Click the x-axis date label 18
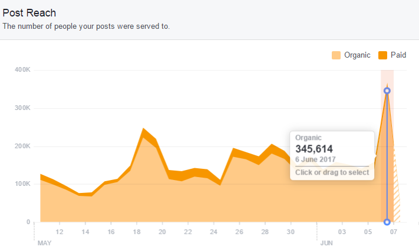Image resolution: width=419 pixels, height=250 pixels. [136, 232]
